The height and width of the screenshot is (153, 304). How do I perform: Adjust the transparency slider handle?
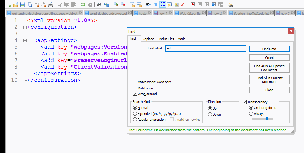coord(267,119)
